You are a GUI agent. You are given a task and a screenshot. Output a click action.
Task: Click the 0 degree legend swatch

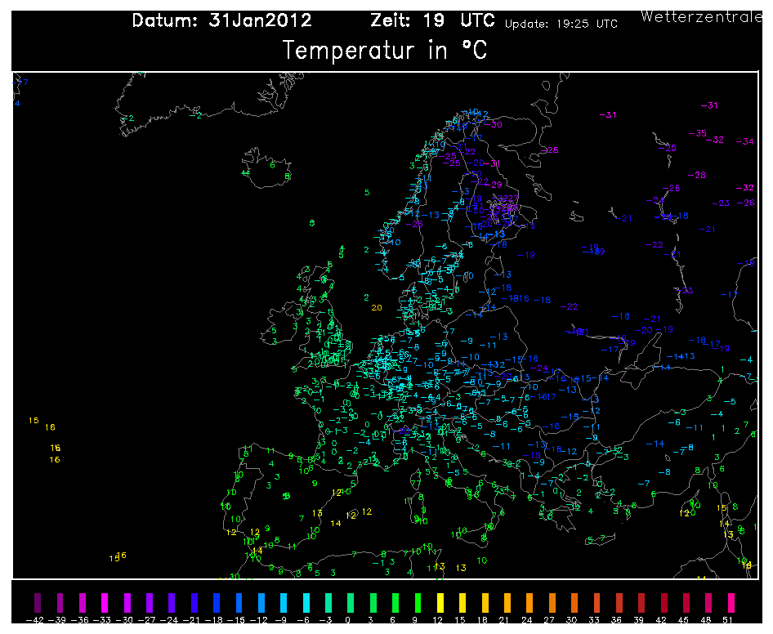[351, 602]
